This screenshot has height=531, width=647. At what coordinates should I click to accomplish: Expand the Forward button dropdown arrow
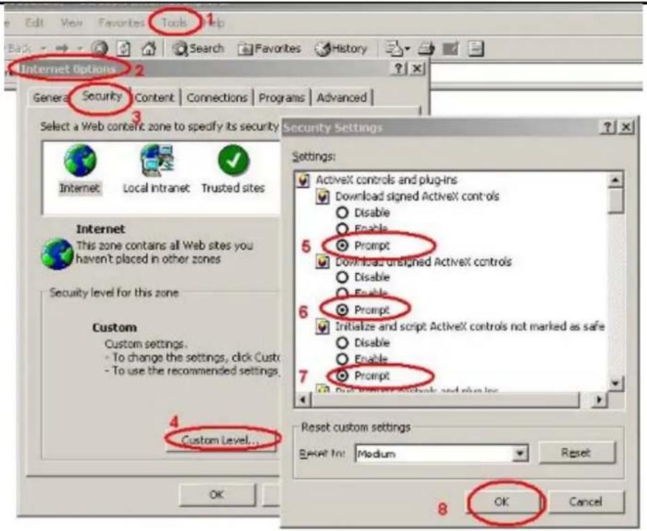click(81, 49)
